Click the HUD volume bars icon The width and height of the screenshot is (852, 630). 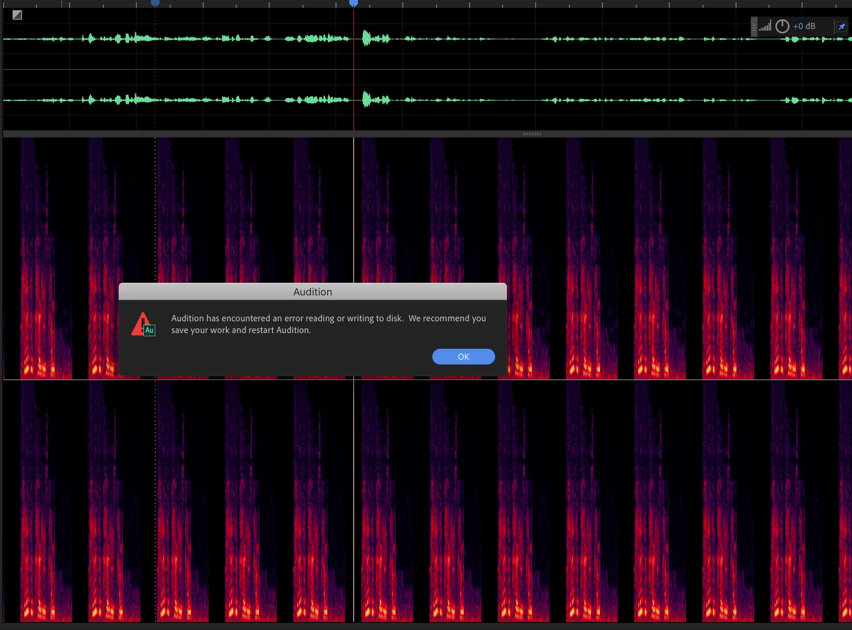[x=765, y=26]
